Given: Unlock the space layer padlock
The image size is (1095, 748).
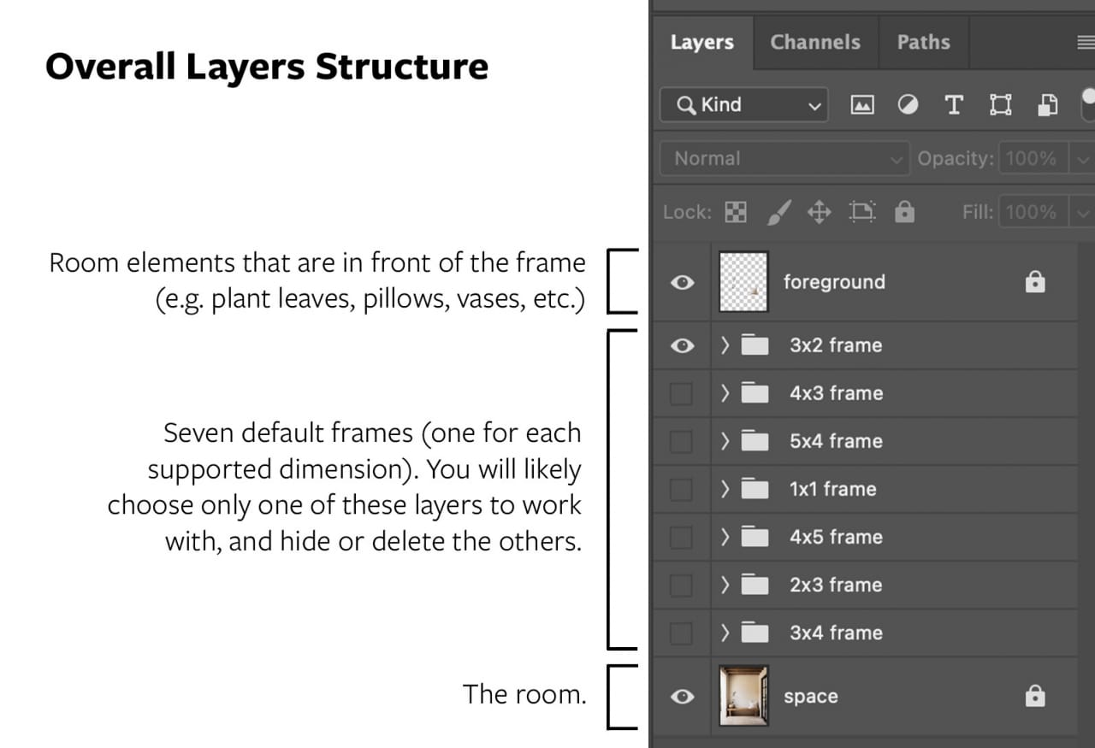Looking at the screenshot, I should (1035, 697).
